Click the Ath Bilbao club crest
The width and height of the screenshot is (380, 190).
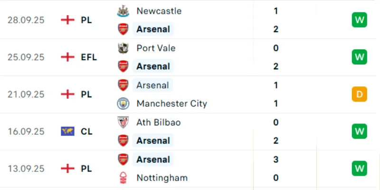tap(123, 123)
